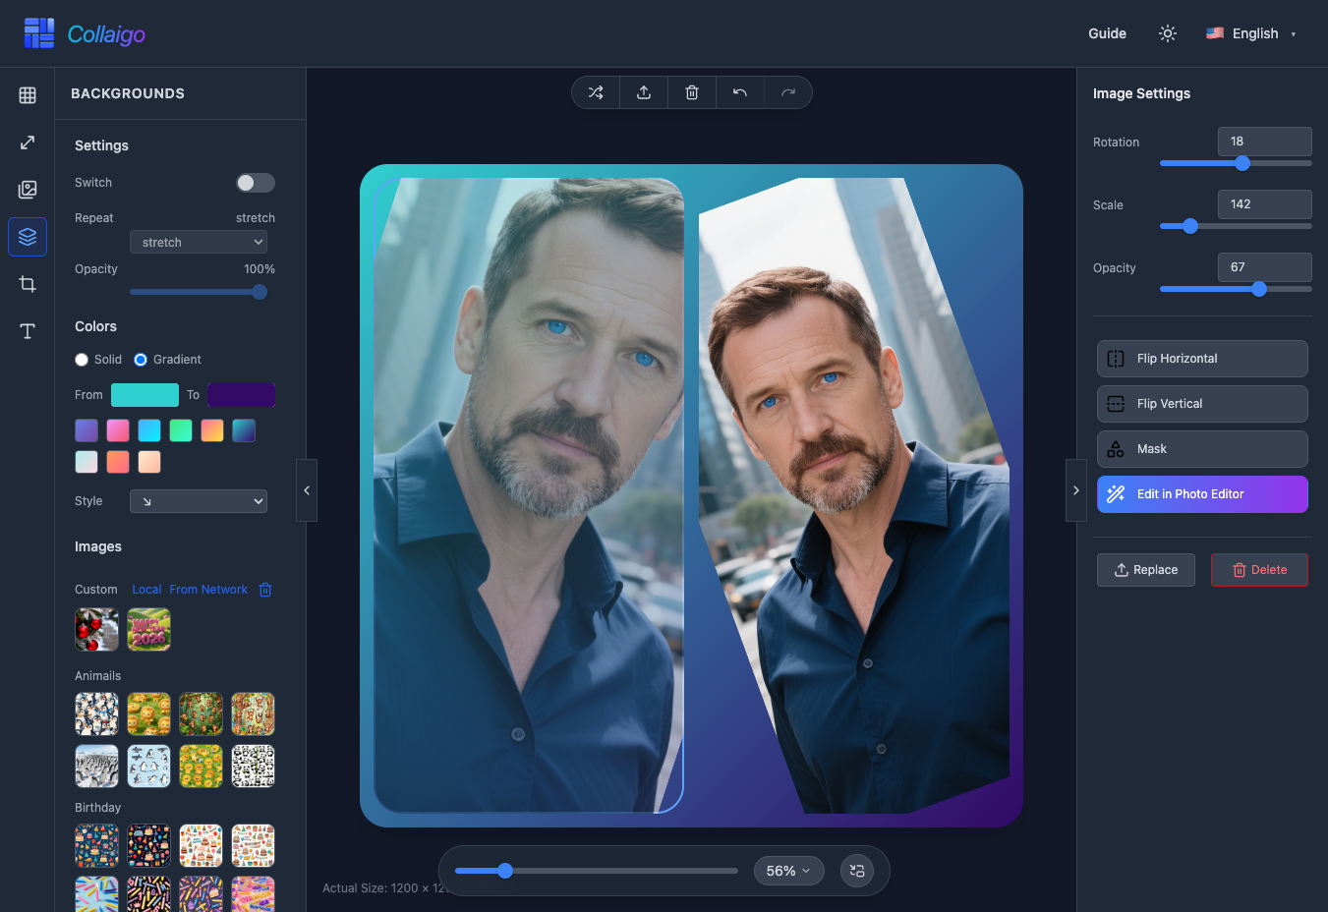Select the Gradient color radio button
The width and height of the screenshot is (1328, 912).
pyautogui.click(x=141, y=360)
